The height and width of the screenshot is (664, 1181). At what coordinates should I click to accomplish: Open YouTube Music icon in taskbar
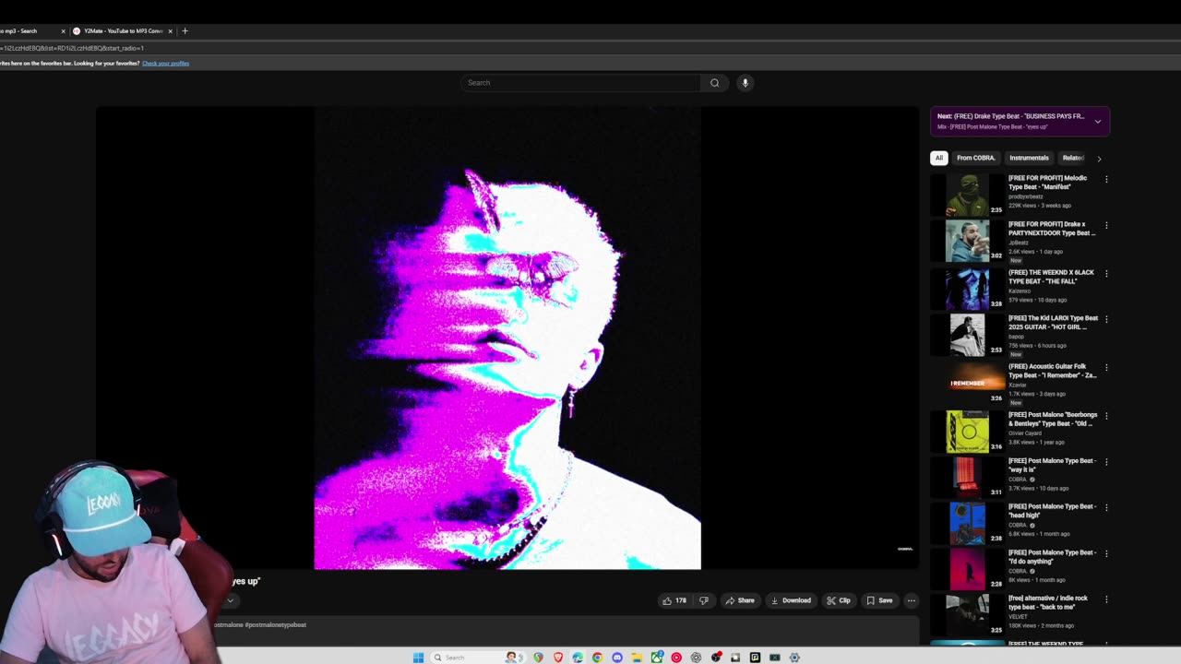click(x=676, y=657)
